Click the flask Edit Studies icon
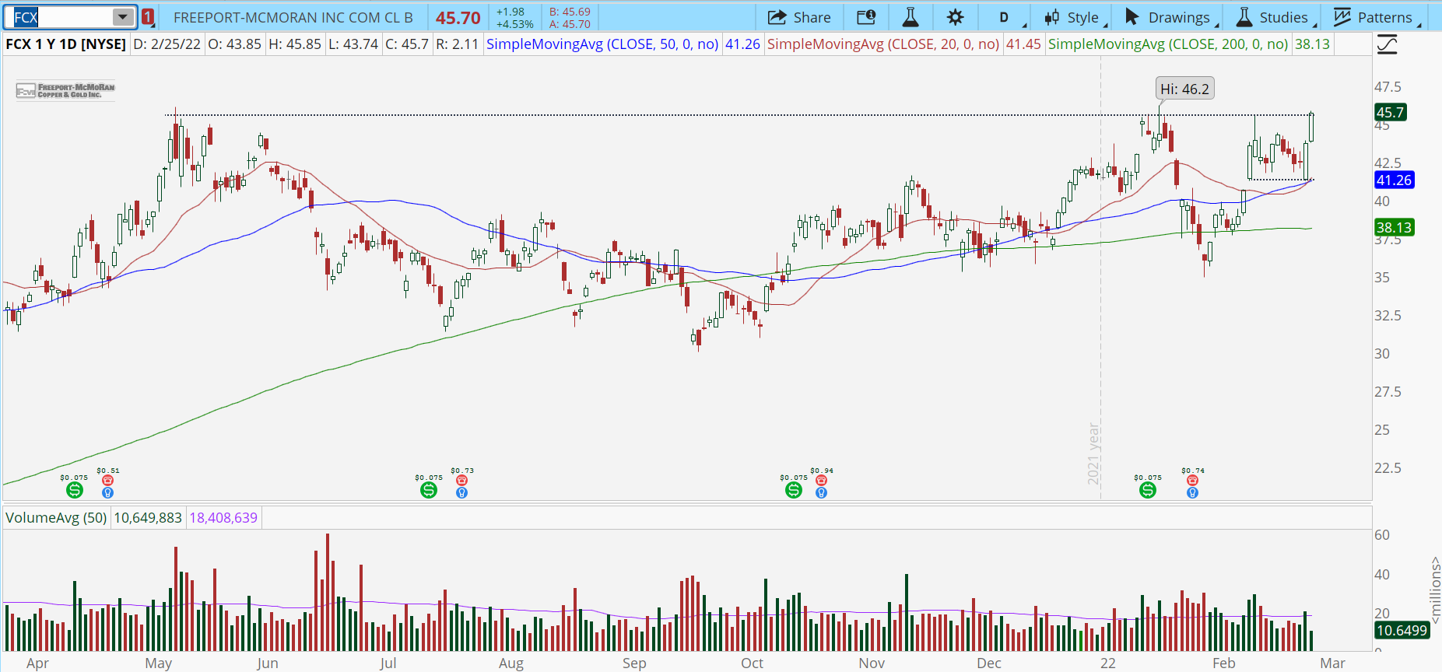Image resolution: width=1442 pixels, height=672 pixels. [910, 17]
